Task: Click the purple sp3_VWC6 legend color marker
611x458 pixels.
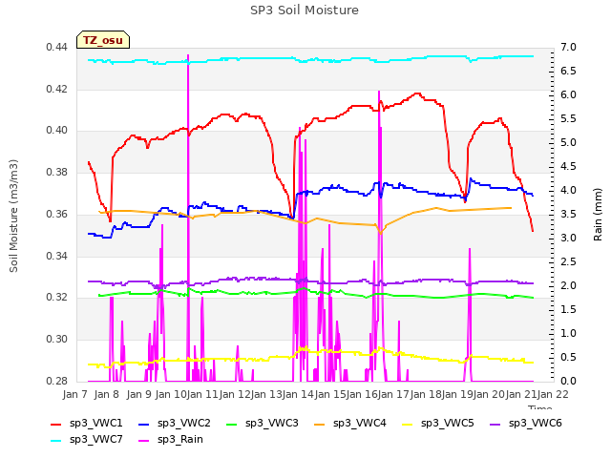Action: pos(495,425)
